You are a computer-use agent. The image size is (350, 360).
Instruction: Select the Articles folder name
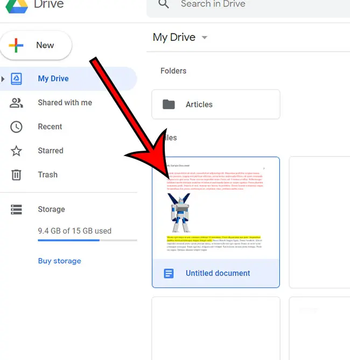tap(199, 104)
